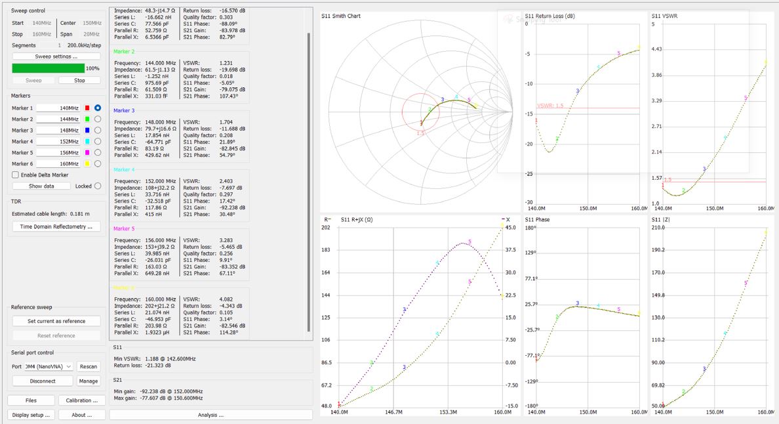779x424 pixels.
Task: Select the Marker 5 radio button
Action: [97, 152]
